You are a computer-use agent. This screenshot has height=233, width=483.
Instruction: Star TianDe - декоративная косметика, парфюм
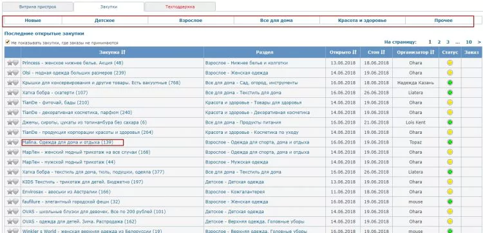[x=10, y=113]
